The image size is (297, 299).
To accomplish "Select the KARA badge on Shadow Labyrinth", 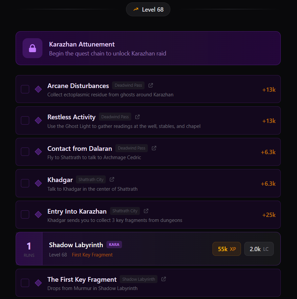I will point(114,245).
